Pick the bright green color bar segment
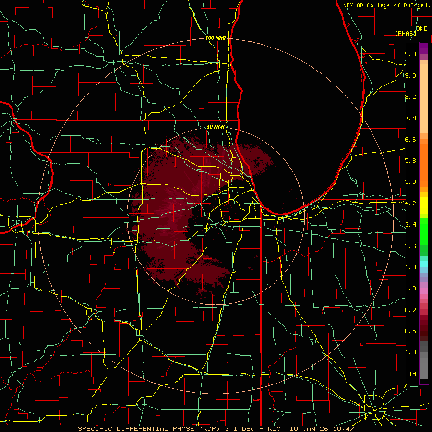The width and height of the screenshot is (432, 432). 424,232
